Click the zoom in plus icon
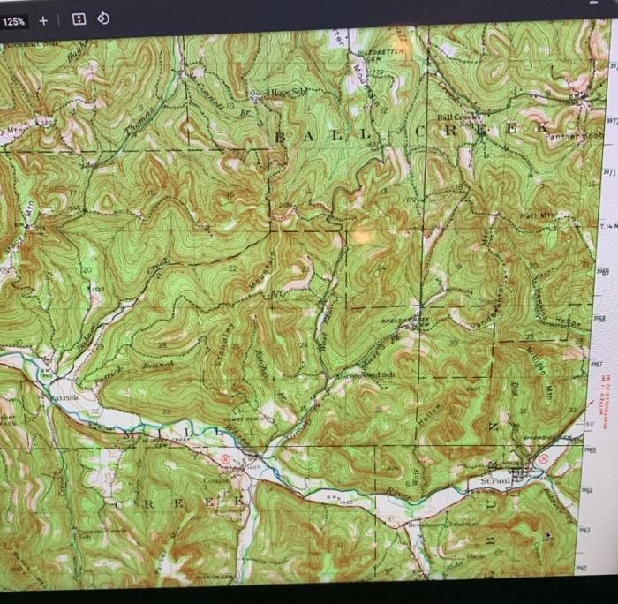This screenshot has width=618, height=604. pyautogui.click(x=43, y=20)
